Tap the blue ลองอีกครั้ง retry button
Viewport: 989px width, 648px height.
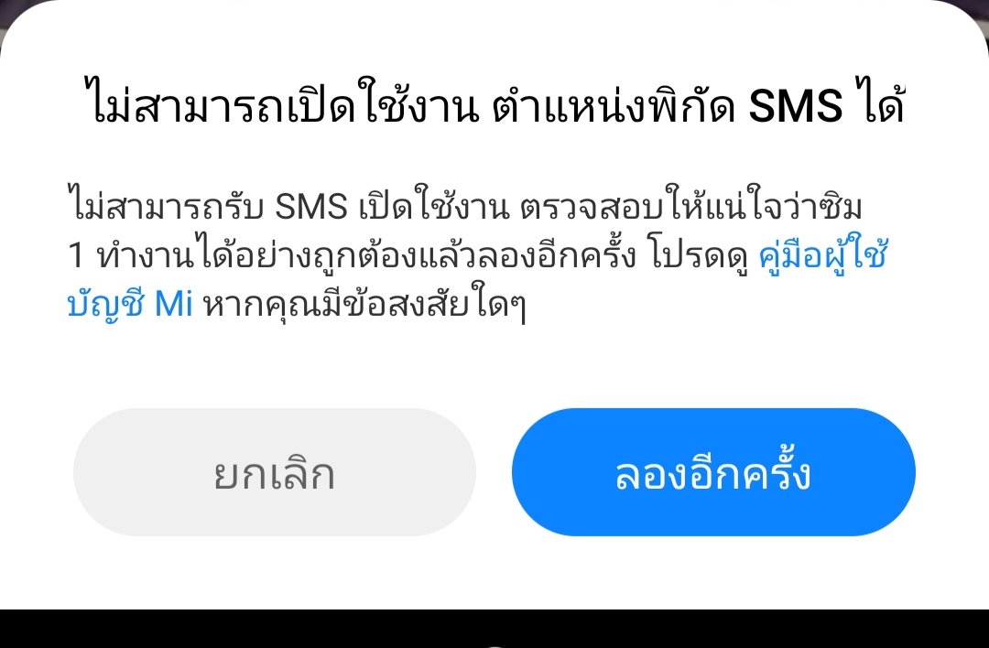713,472
